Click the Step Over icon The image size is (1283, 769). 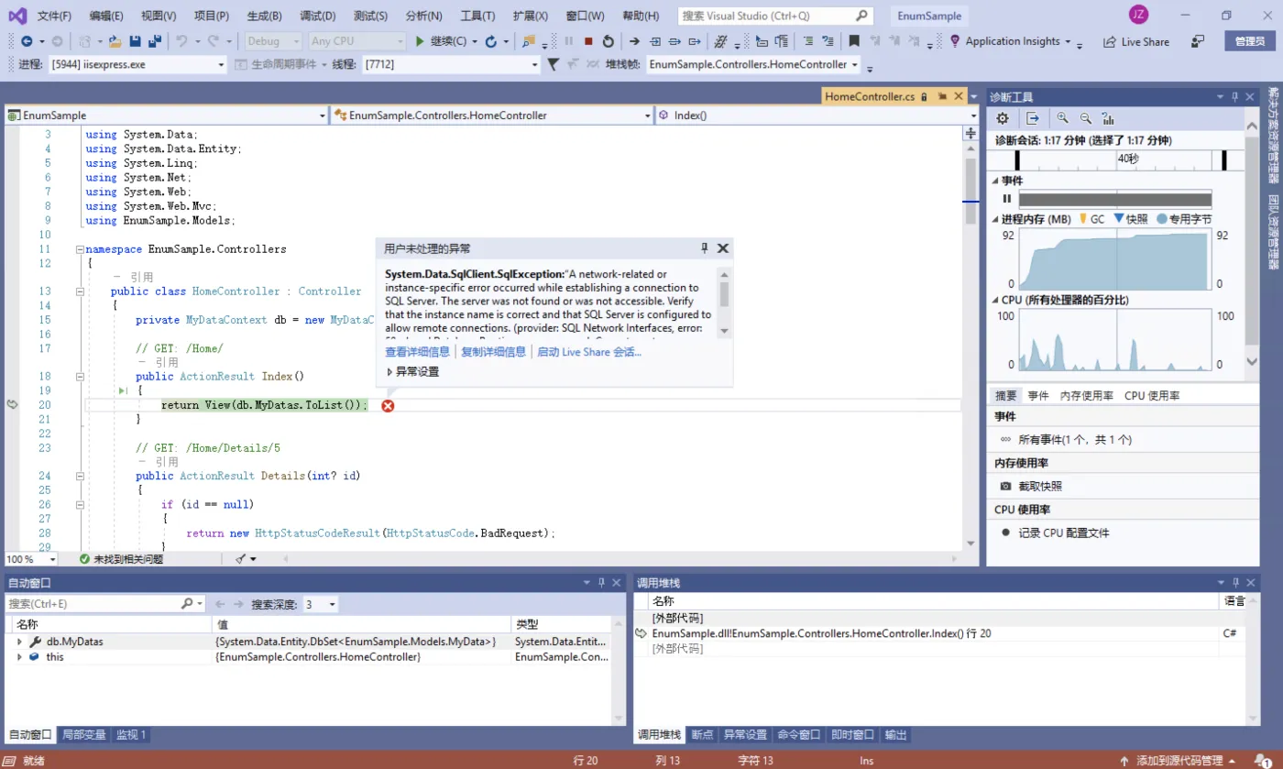(674, 41)
